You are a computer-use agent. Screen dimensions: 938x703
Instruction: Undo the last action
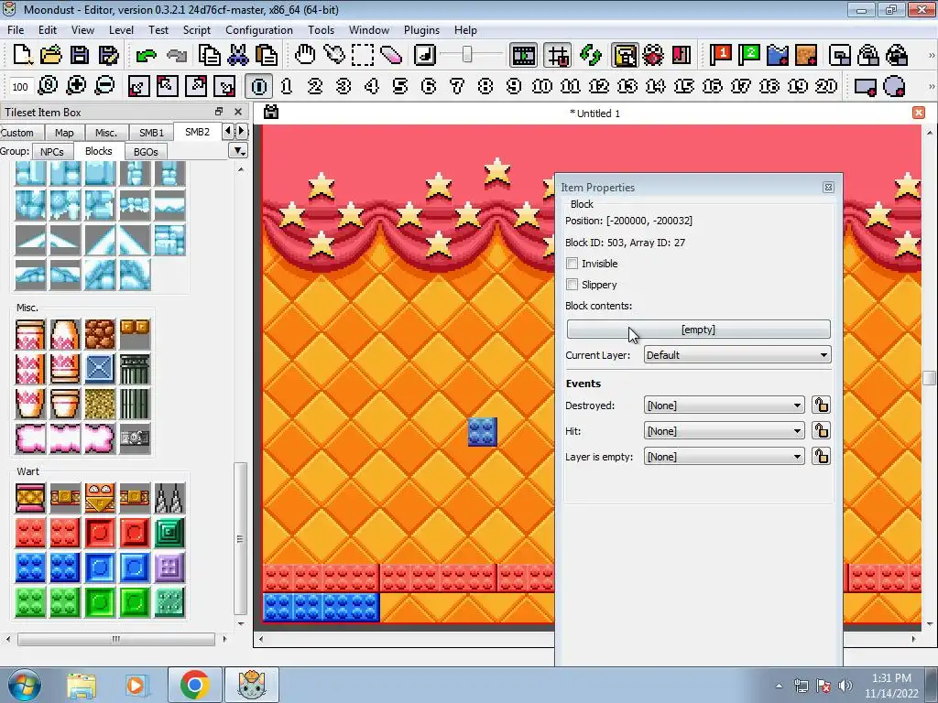tap(146, 55)
